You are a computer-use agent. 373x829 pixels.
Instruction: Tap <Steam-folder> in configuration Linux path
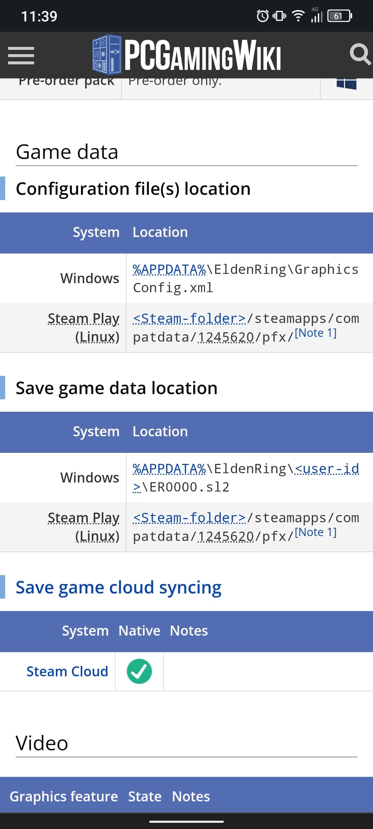click(189, 318)
